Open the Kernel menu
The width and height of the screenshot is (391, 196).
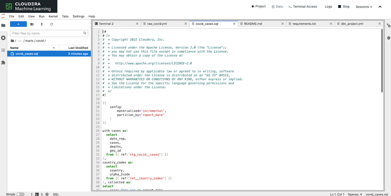click(x=53, y=16)
